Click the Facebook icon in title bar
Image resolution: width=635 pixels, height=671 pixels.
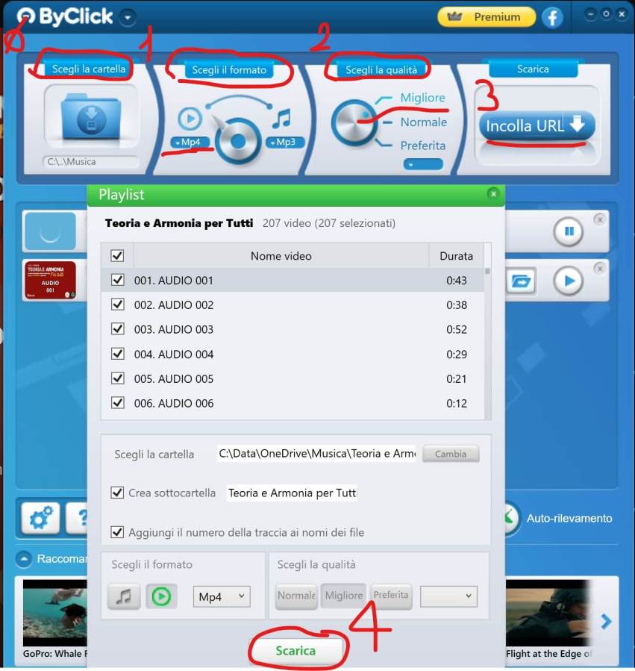(552, 17)
